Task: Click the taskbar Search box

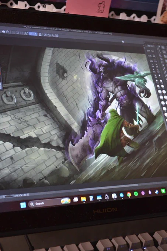Action: coord(50,202)
